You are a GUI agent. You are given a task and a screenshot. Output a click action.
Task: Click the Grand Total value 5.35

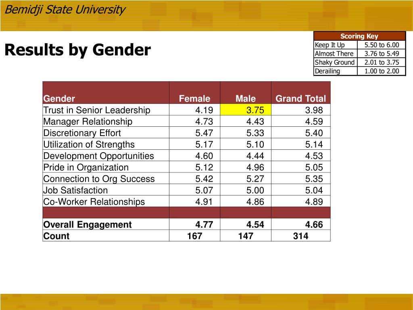(x=314, y=179)
